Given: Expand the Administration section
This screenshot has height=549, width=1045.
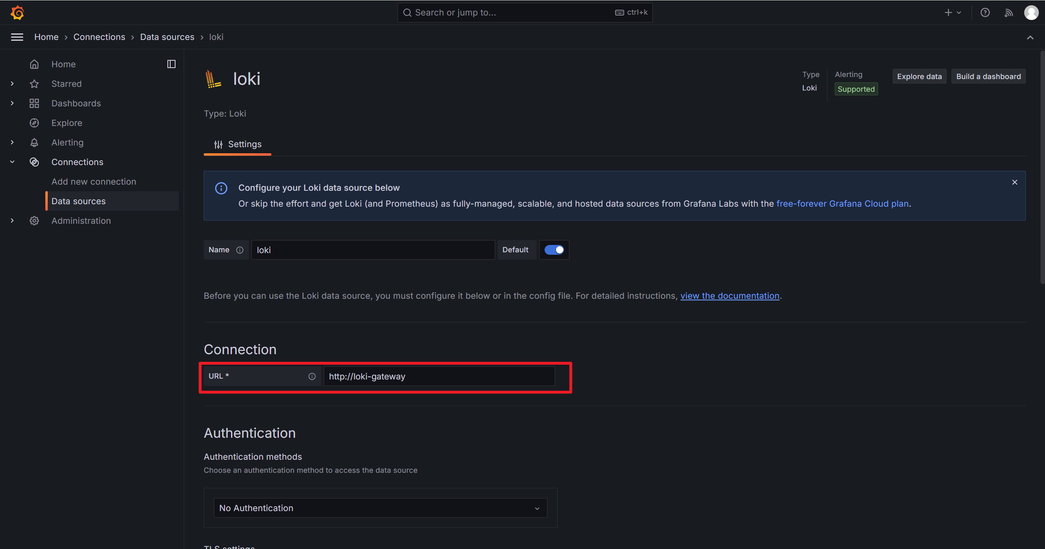Looking at the screenshot, I should [12, 220].
